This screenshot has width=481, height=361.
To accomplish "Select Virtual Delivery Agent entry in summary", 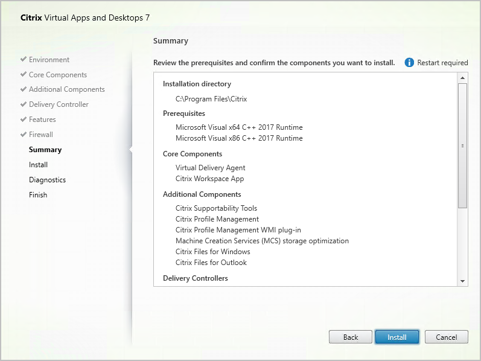I will coord(210,168).
